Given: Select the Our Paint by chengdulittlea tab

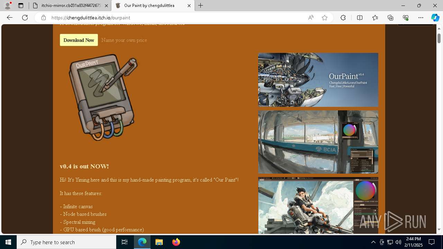Looking at the screenshot, I should pyautogui.click(x=153, y=6).
